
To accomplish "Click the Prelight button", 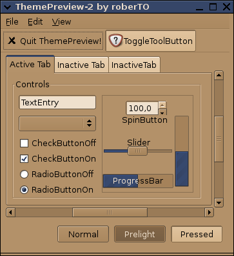I will tap(140, 234).
